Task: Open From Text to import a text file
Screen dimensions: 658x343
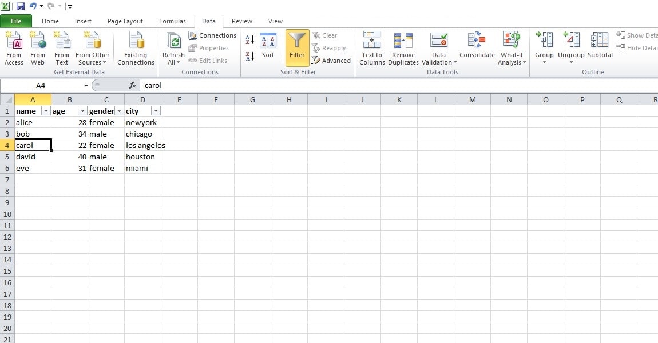Action: click(x=61, y=48)
